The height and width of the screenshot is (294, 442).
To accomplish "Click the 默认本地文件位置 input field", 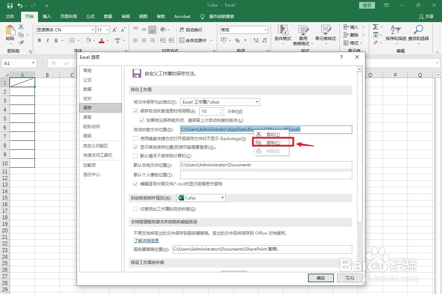I will tap(266, 165).
